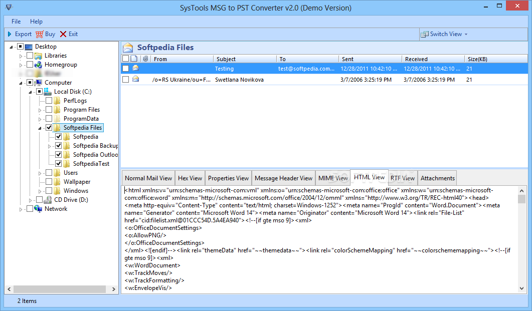Screen dimensions: 532x311
Task: Collapse the Desktop tree node
Action: pos(11,47)
